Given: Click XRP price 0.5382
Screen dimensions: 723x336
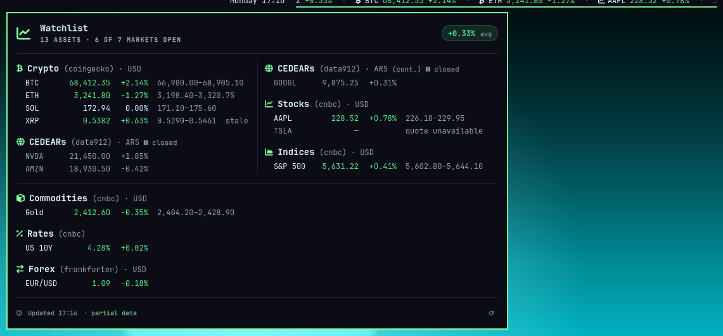Looking at the screenshot, I should click(96, 121).
